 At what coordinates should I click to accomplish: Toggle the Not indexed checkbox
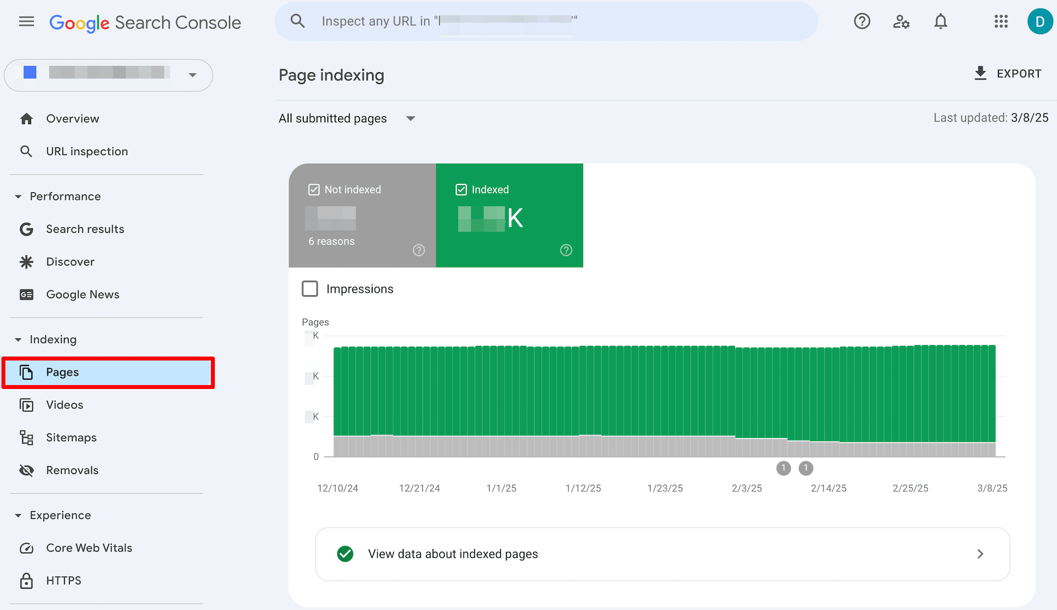[314, 189]
